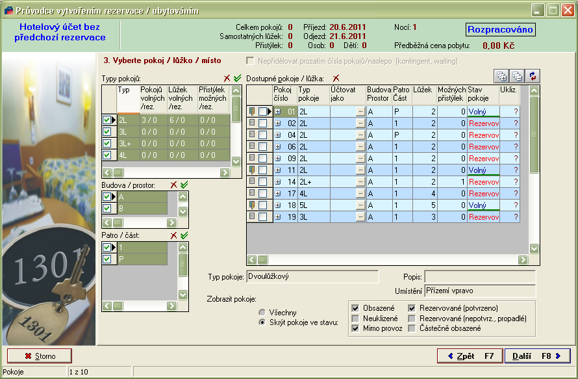
Task: Uncheck floor P checkbox
Action: click(107, 259)
